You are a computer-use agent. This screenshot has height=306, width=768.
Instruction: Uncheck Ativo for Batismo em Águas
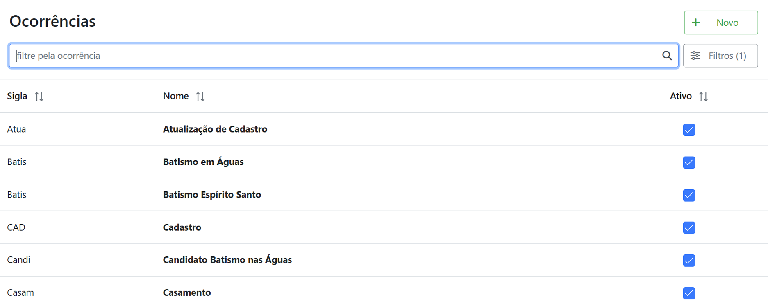pyautogui.click(x=689, y=162)
